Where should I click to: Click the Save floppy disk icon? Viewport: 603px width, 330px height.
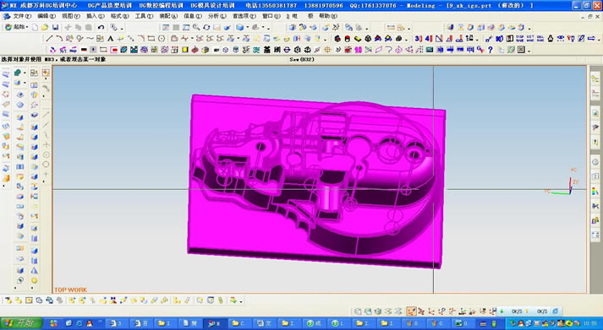point(55,27)
